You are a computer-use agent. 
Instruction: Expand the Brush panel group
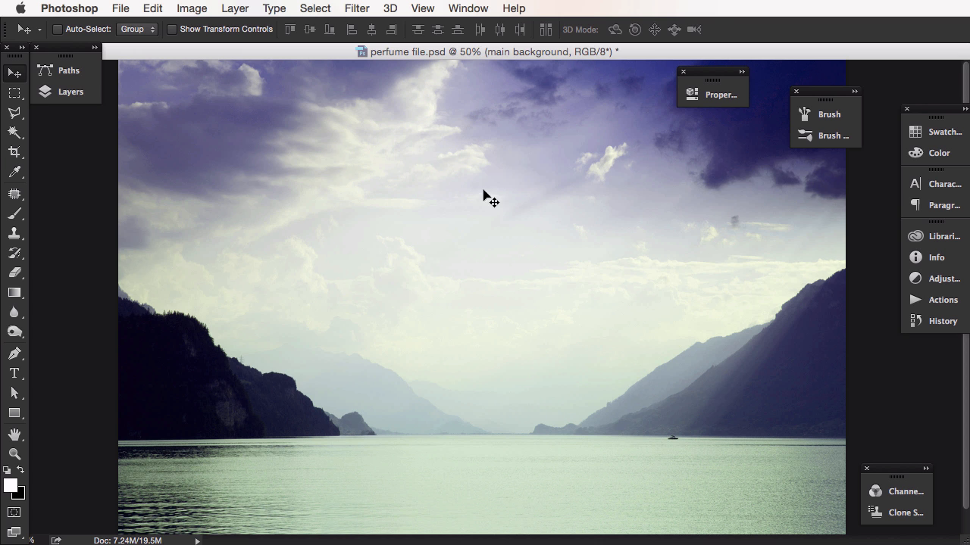click(x=855, y=92)
